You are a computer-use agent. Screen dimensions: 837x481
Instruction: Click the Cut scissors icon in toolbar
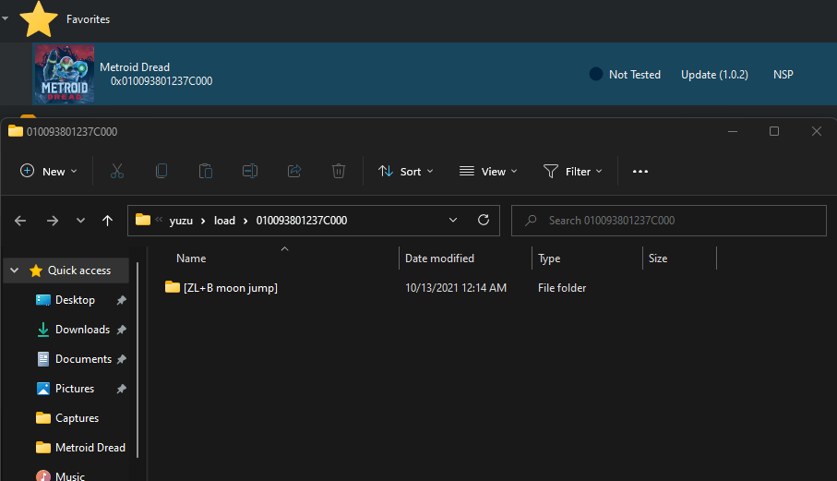coord(117,171)
